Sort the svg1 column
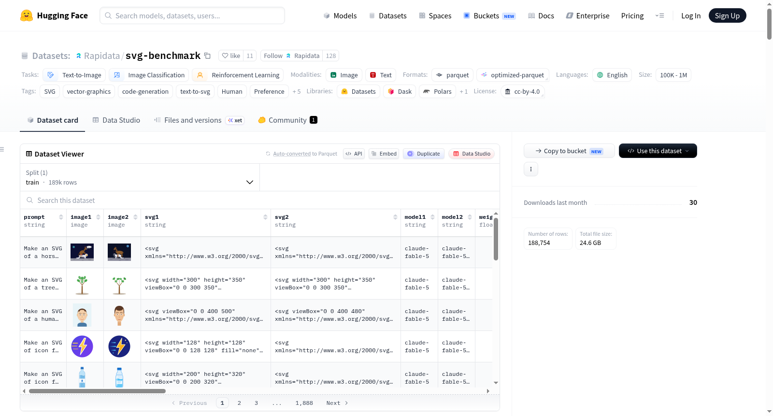The height and width of the screenshot is (416, 773). pos(265,217)
